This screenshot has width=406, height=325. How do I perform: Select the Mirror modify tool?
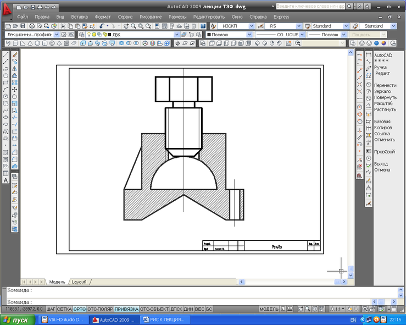tap(15, 69)
